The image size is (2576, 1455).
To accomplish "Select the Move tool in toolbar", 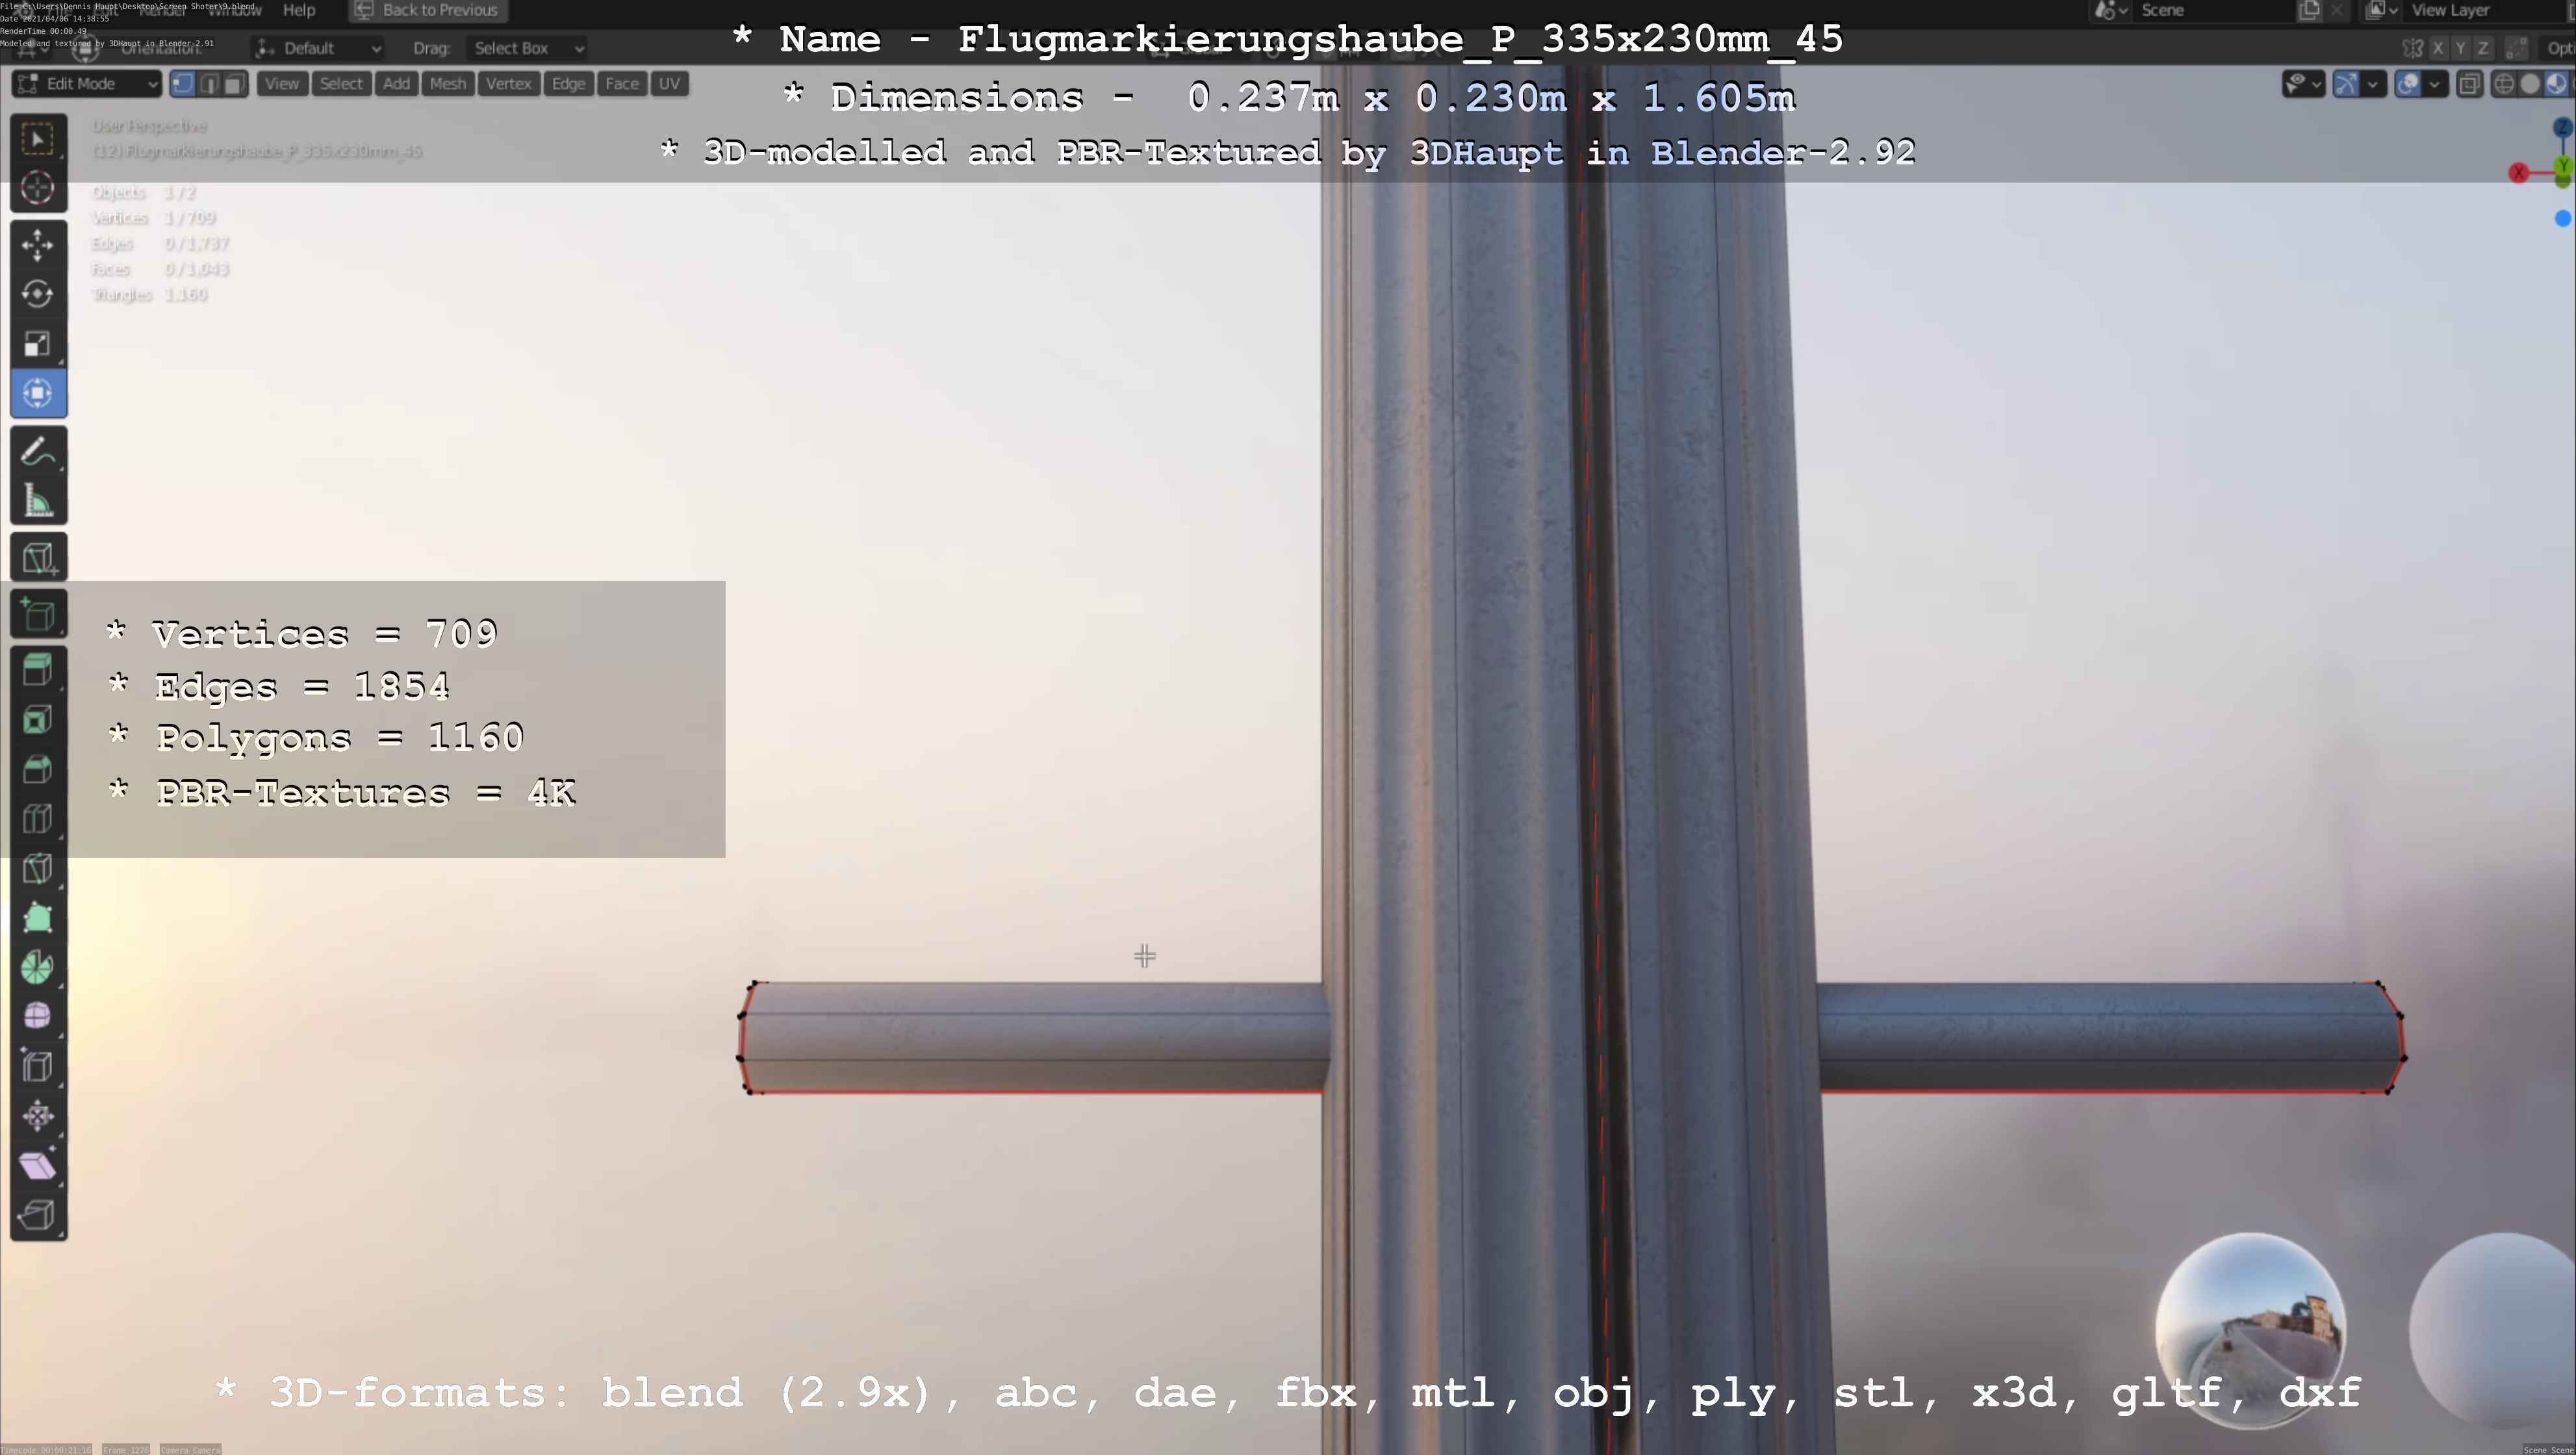I will [37, 245].
